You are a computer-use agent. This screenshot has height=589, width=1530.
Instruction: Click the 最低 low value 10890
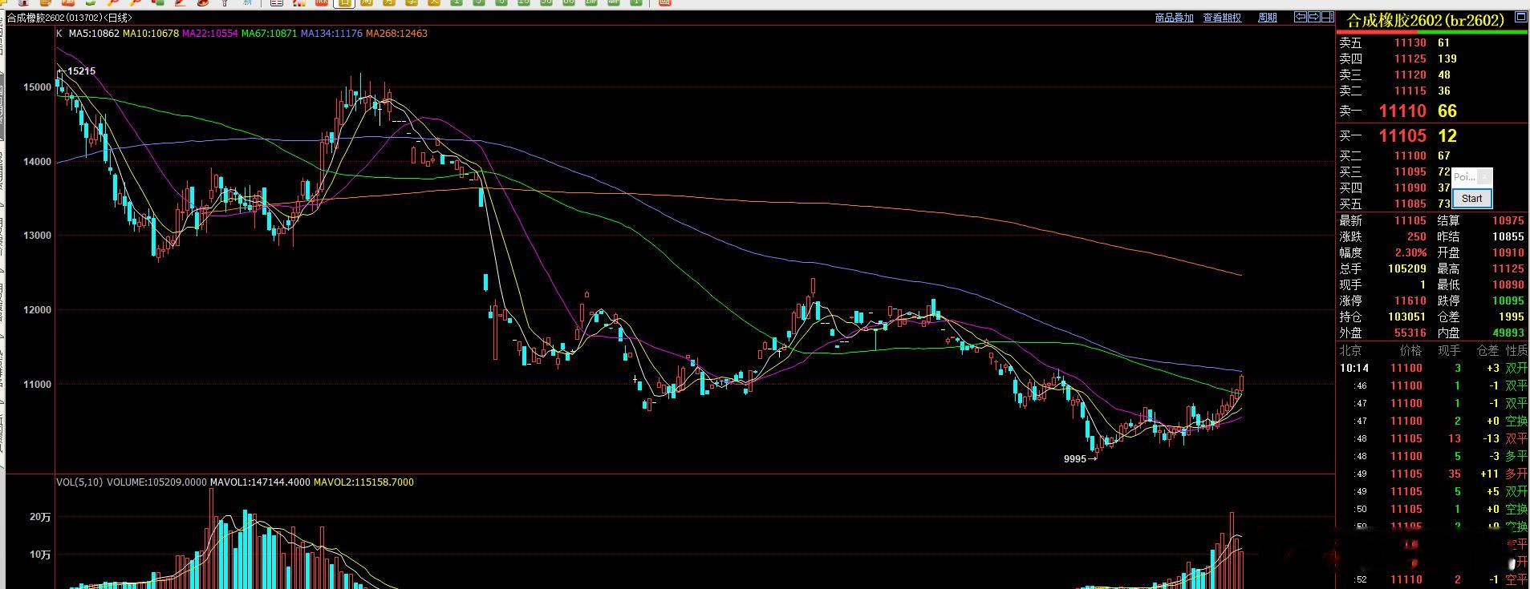[x=1508, y=285]
